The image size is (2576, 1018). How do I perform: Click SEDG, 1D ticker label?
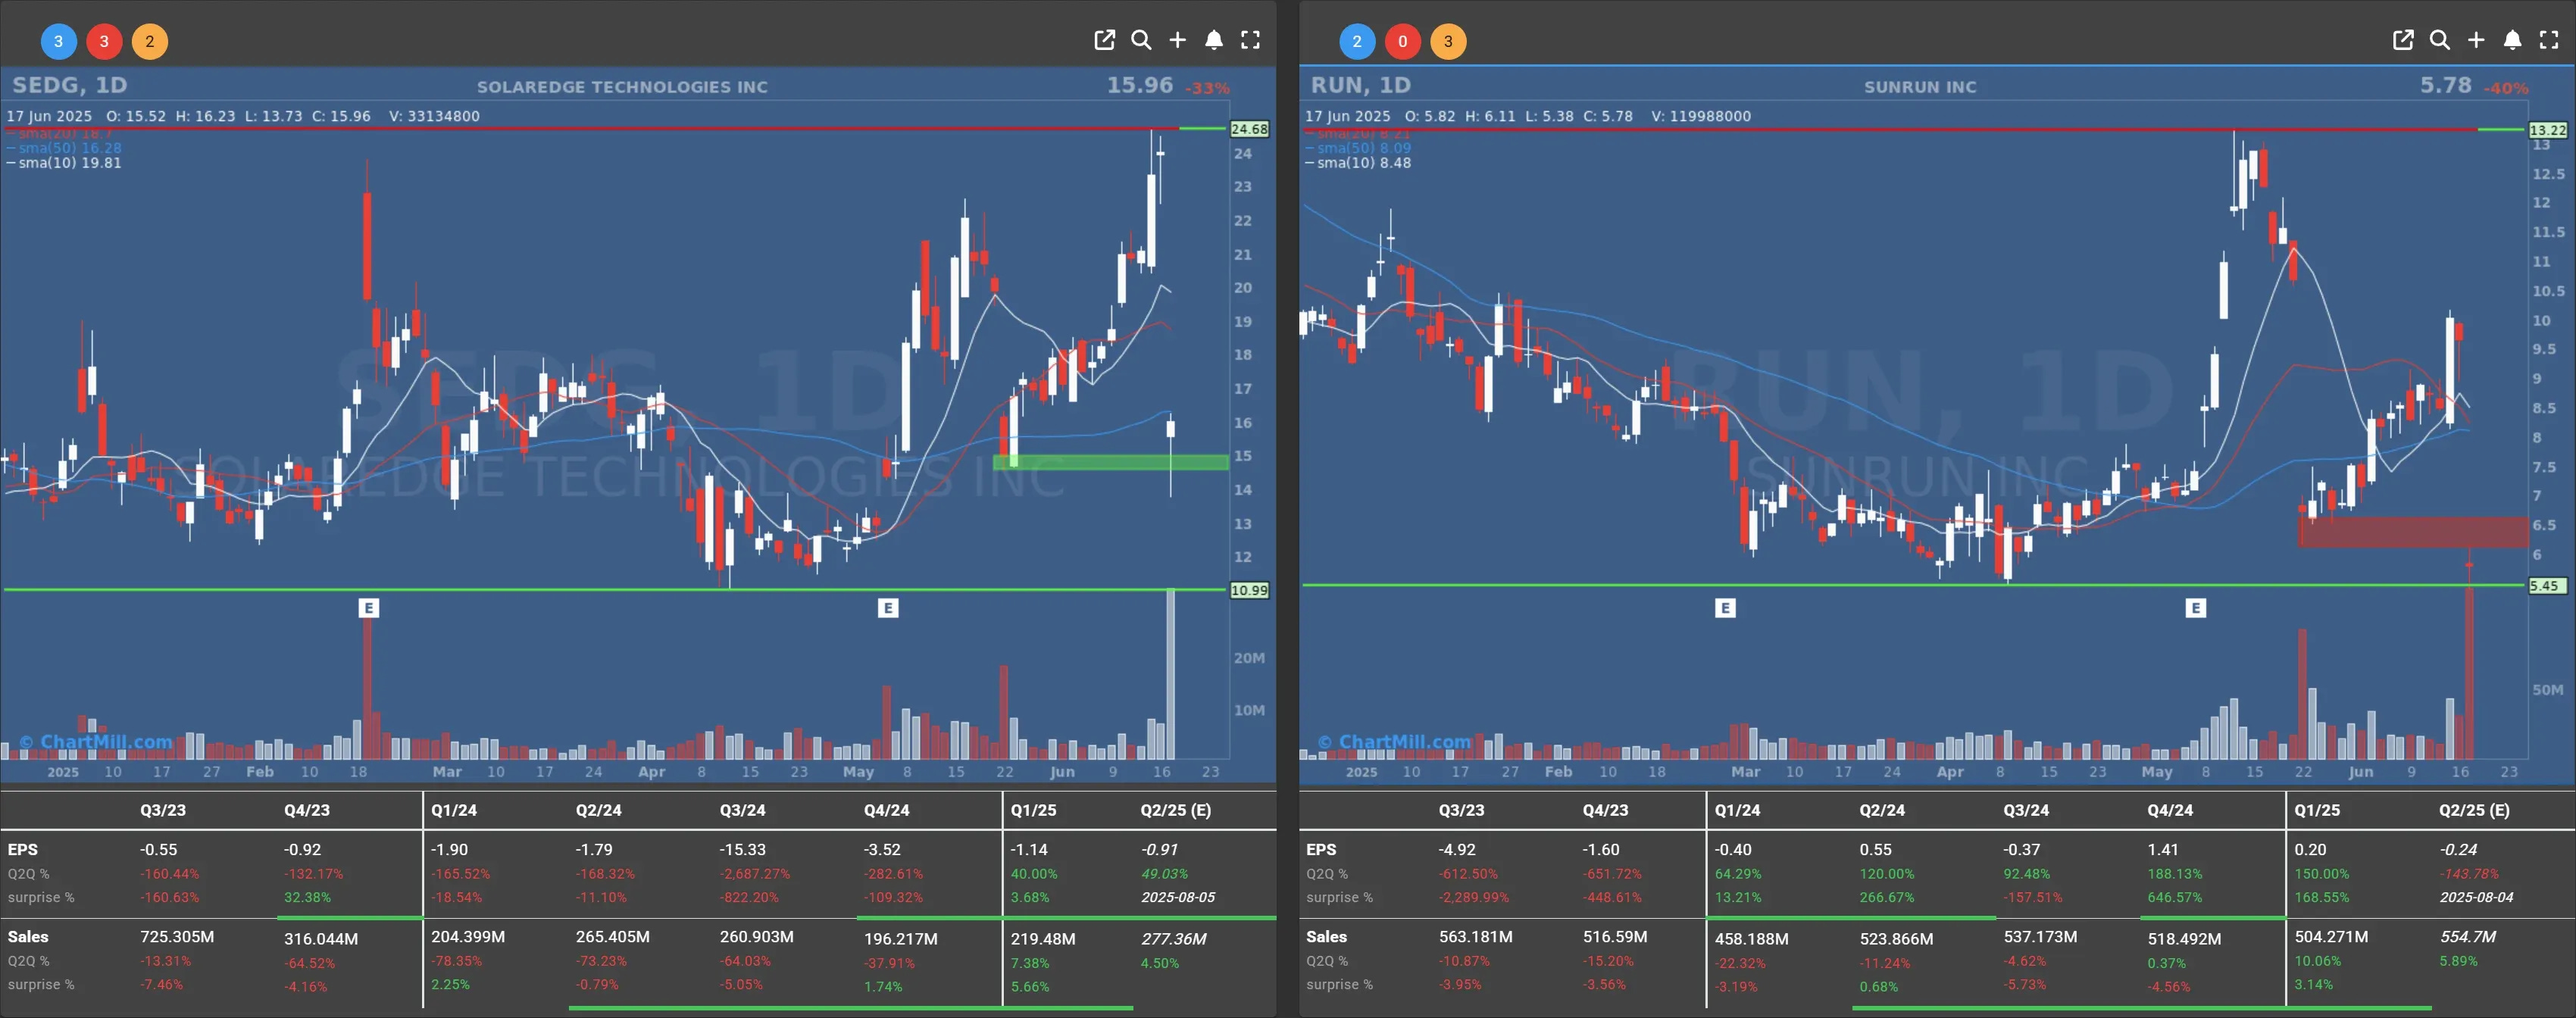point(70,85)
